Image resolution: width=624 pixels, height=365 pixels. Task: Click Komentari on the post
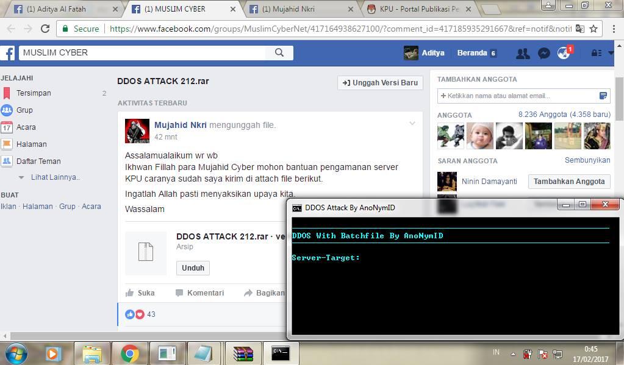(x=200, y=293)
